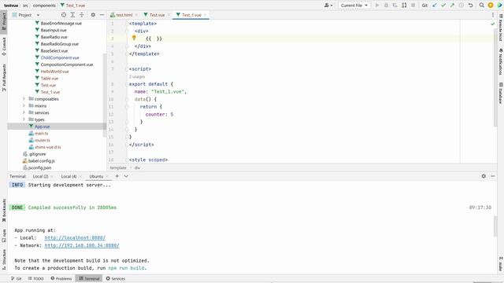Click the lightbulb quick-fix icon
Screen dimensions: 504x283
(x=134, y=39)
